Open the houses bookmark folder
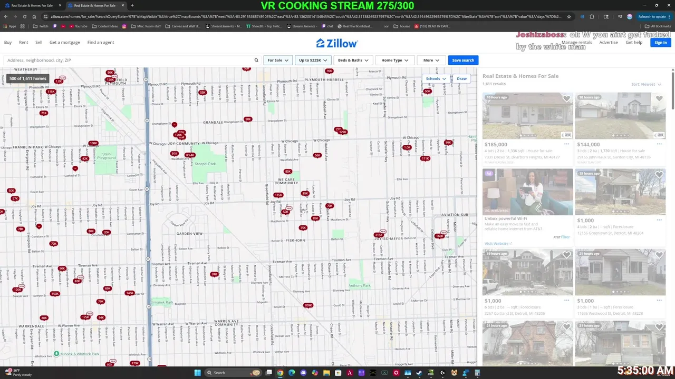The image size is (675, 379). (x=402, y=26)
